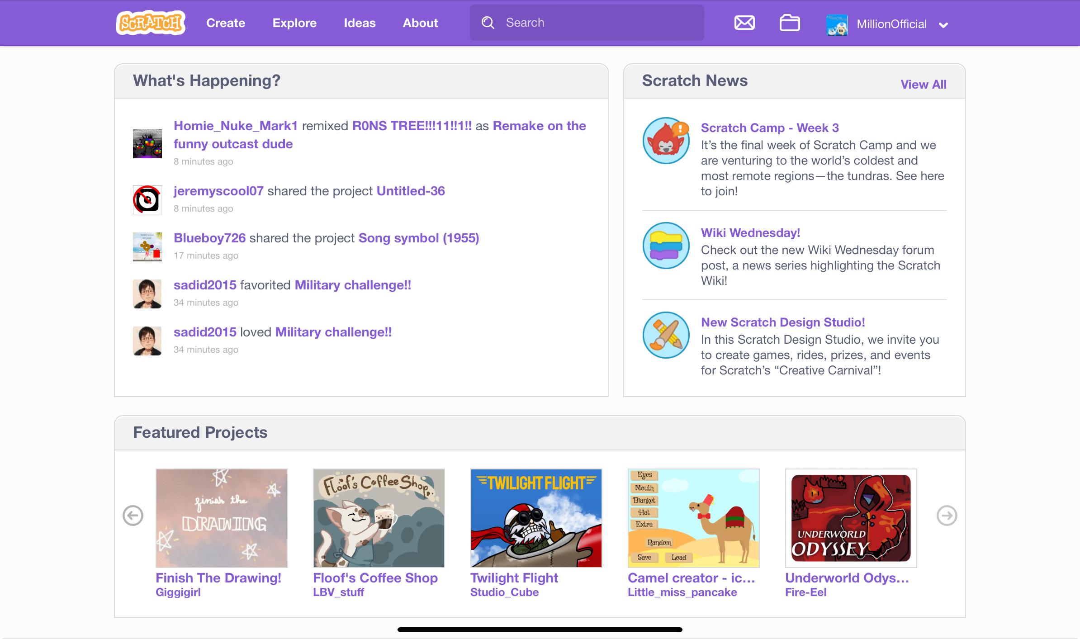Screen dimensions: 1080x639
Task: Expand the MillionOfficial account dropdown arrow
Action: (x=943, y=25)
